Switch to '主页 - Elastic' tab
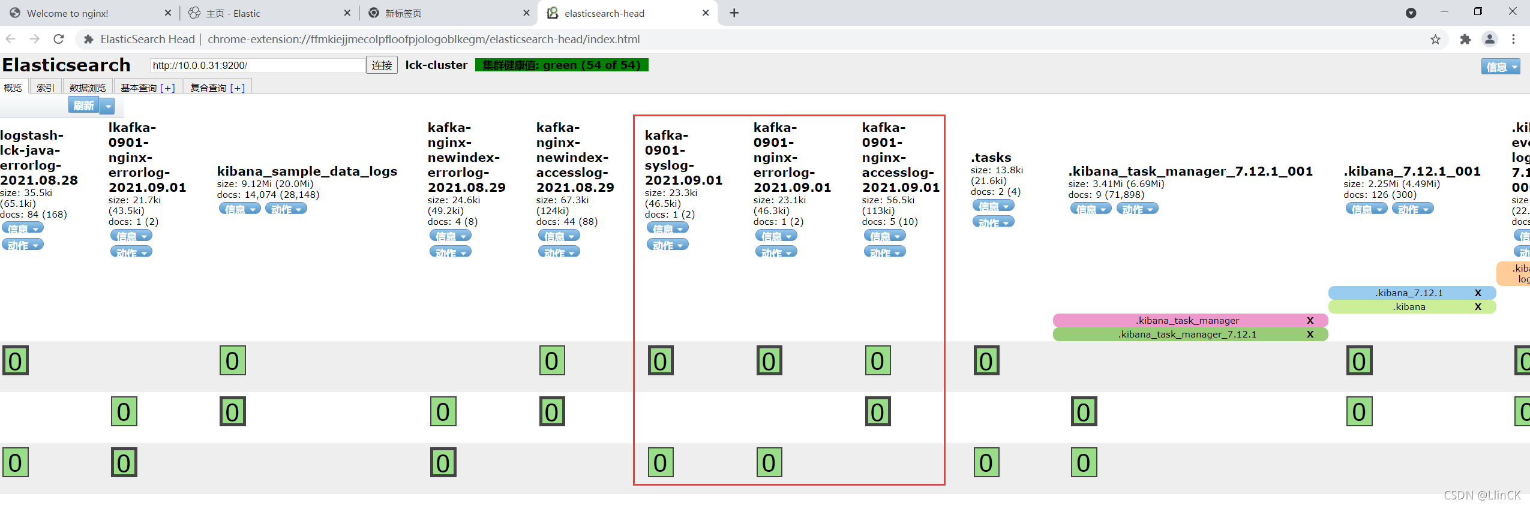 tap(269, 13)
